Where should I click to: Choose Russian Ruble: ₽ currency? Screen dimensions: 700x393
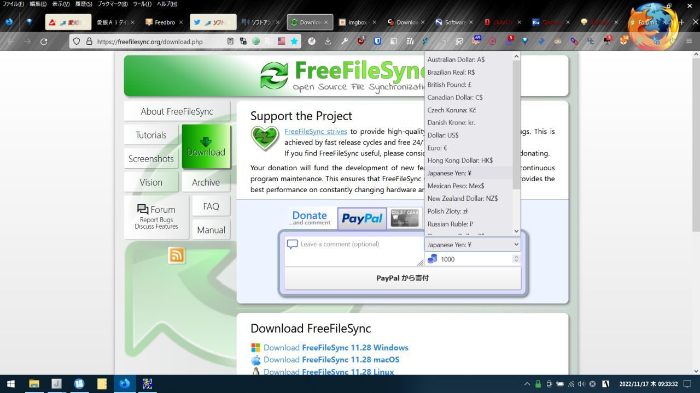coord(469,224)
